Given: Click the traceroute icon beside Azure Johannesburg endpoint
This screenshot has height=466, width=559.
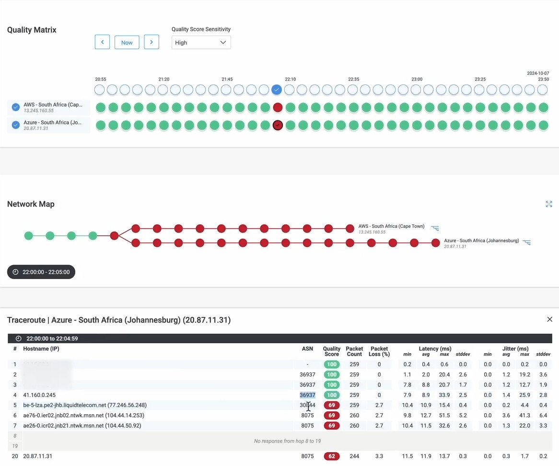Looking at the screenshot, I should 526,243.
